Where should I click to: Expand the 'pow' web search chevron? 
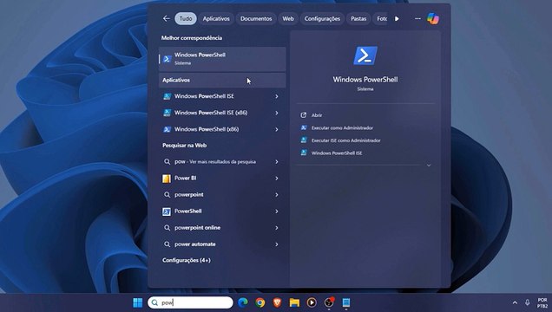tap(277, 161)
